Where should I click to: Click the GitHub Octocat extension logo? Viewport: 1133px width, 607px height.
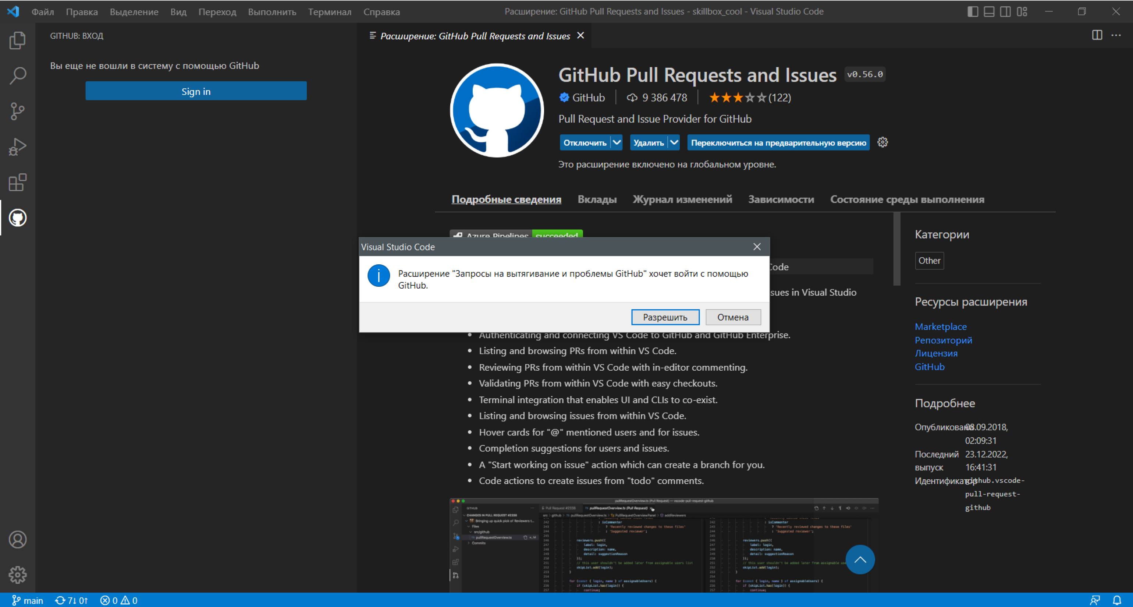[497, 110]
